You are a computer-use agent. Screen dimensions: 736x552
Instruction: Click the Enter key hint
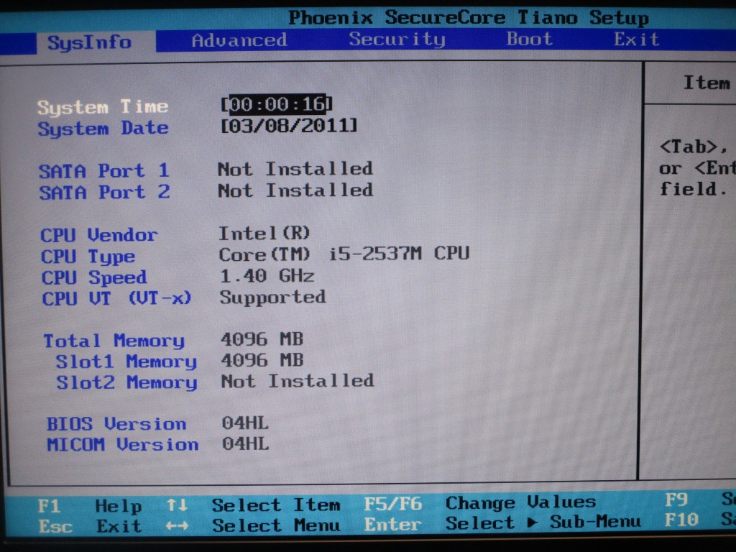click(x=392, y=524)
